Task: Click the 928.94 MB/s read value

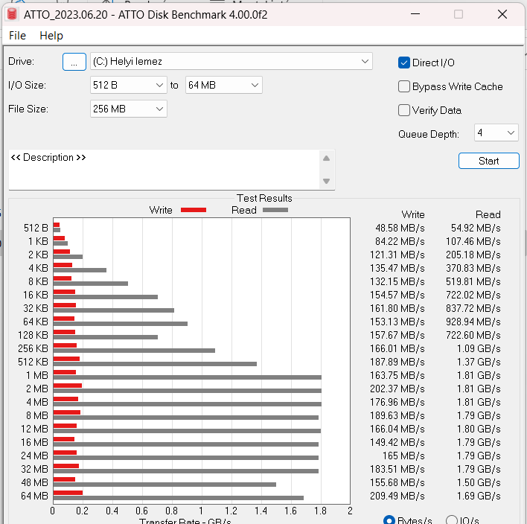Action: pyautogui.click(x=473, y=322)
